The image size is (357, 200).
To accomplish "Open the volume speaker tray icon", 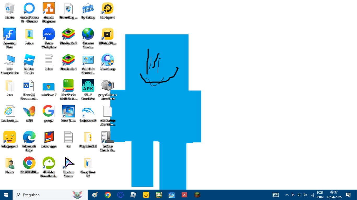I will tap(300, 195).
